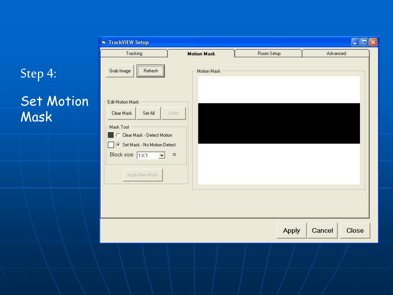Switch to the Tracking tab
This screenshot has height=295, width=393.
tap(134, 53)
